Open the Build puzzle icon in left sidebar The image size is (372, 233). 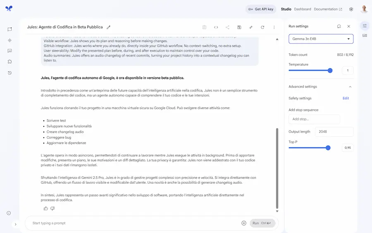click(10, 62)
